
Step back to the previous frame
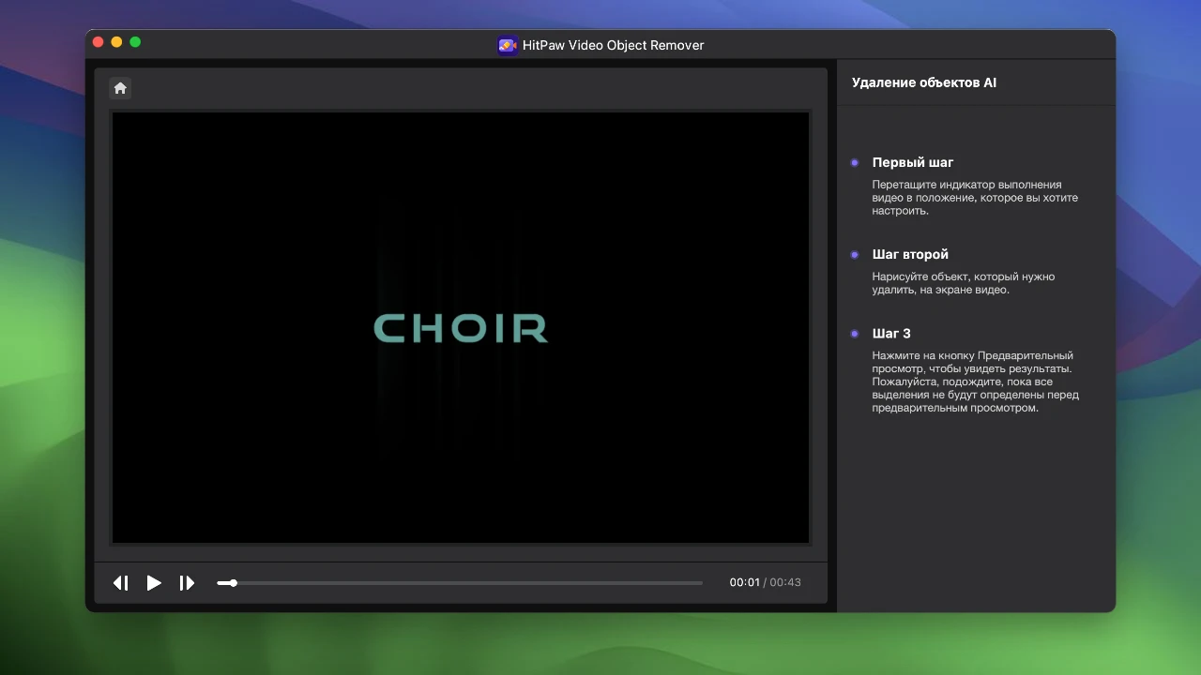click(x=121, y=583)
